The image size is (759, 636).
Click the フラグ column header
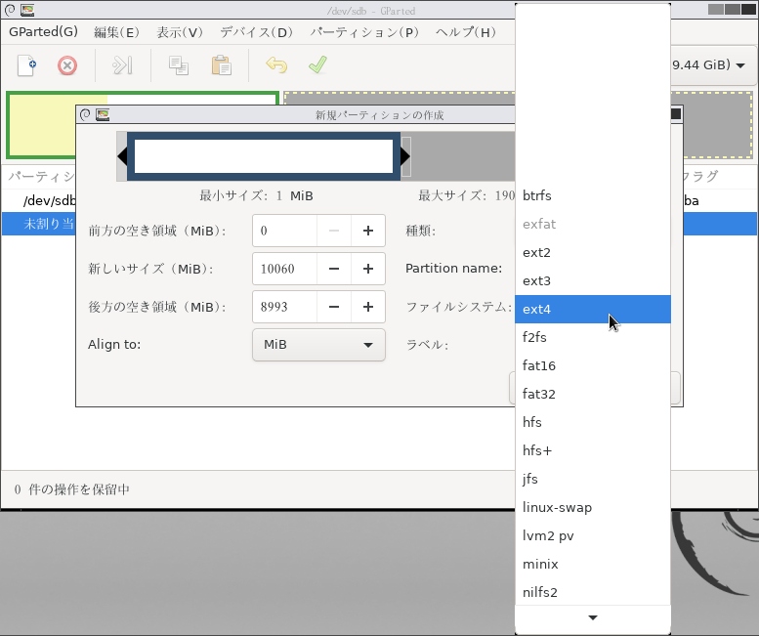coord(700,176)
